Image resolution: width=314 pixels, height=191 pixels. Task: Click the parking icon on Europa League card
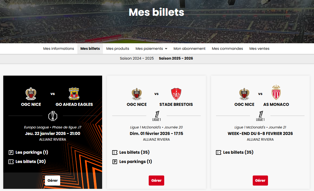(11, 152)
